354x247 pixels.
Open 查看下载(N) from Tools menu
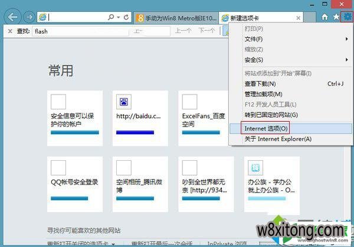click(x=260, y=84)
